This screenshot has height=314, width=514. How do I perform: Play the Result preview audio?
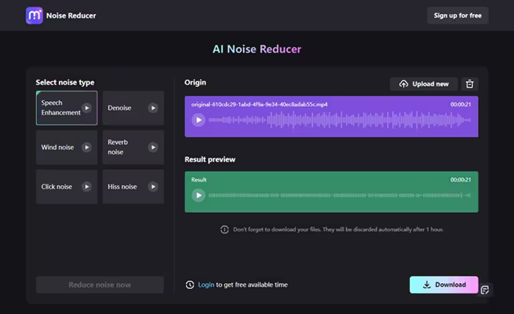198,195
